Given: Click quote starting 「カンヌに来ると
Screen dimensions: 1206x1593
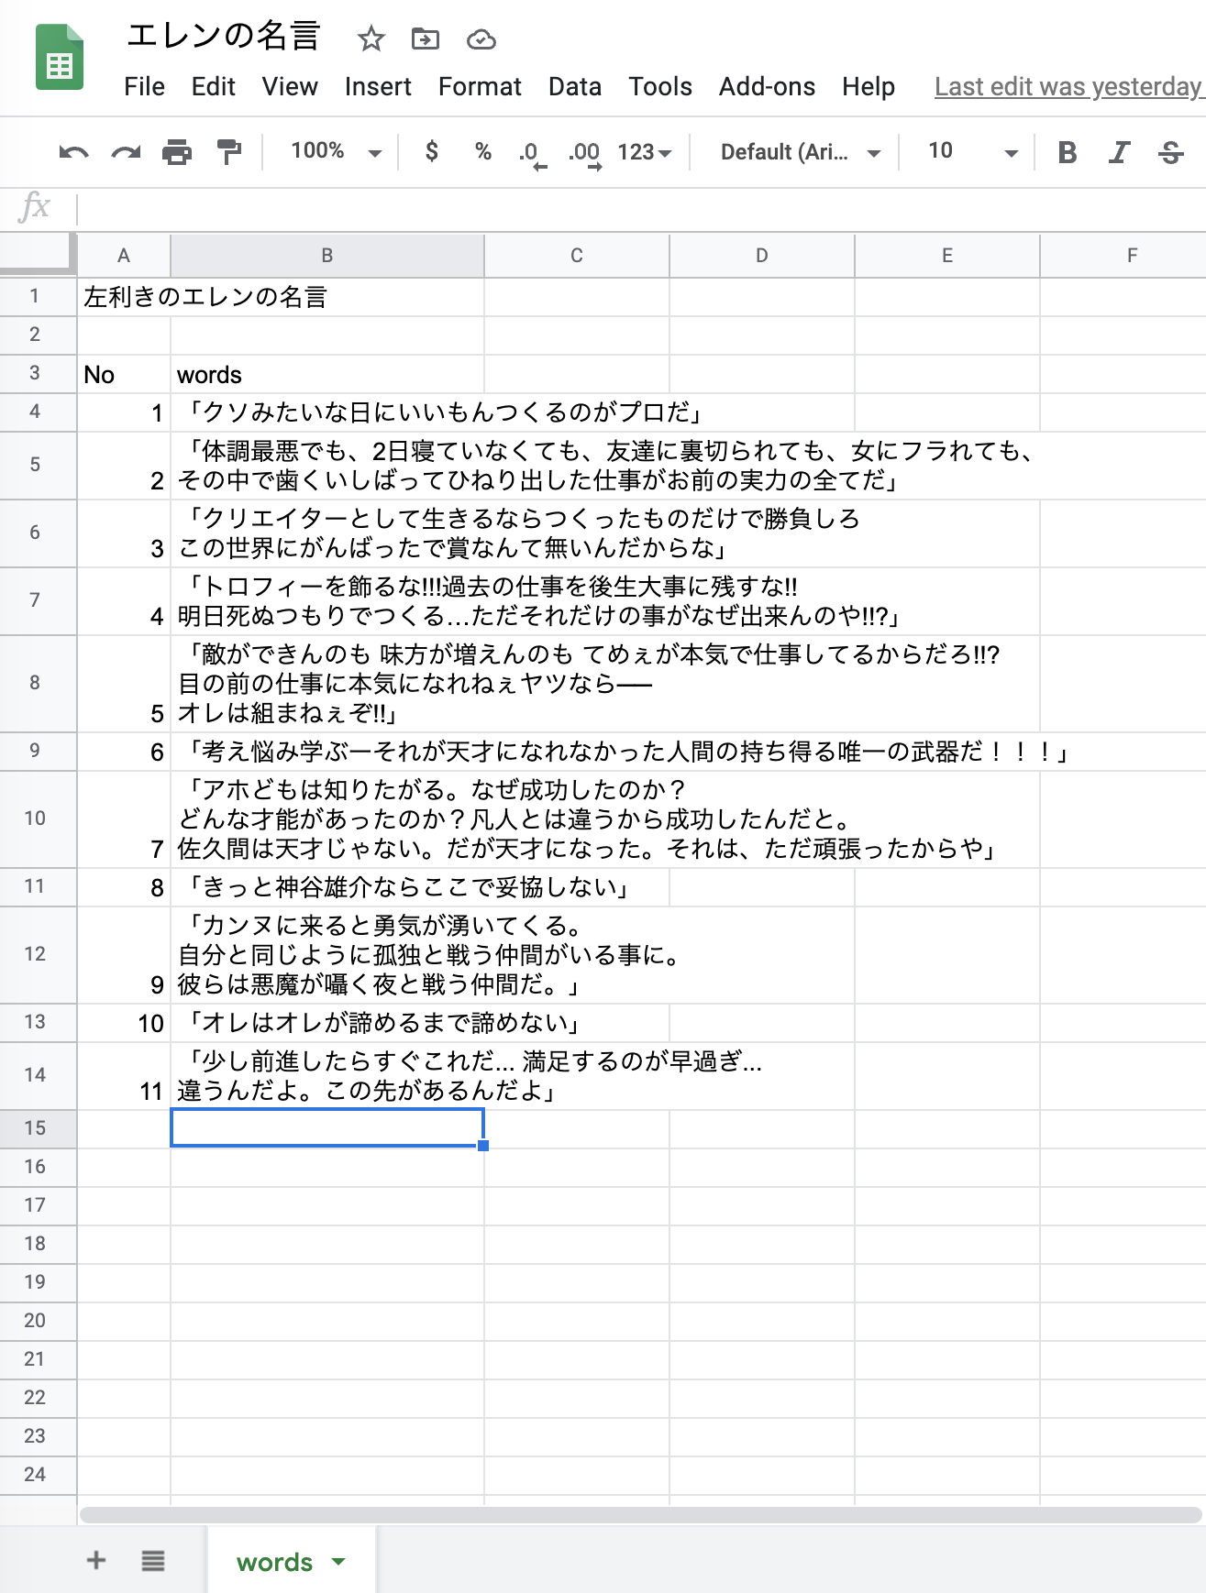Looking at the screenshot, I should [429, 955].
